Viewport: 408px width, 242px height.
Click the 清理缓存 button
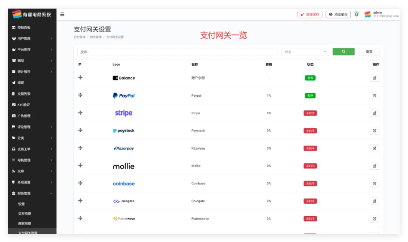310,14
